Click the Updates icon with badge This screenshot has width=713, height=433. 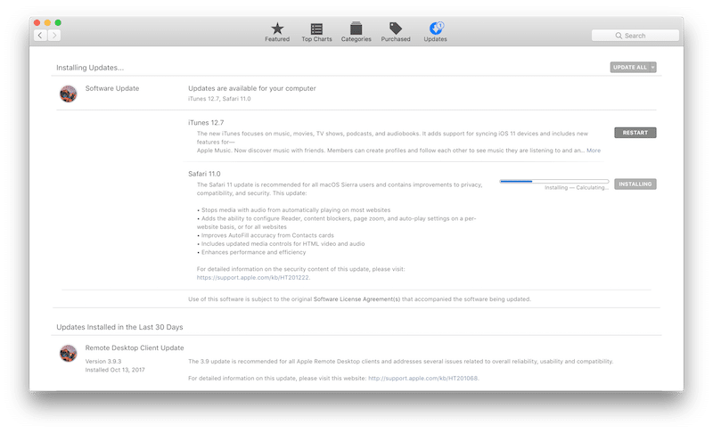[x=436, y=29]
